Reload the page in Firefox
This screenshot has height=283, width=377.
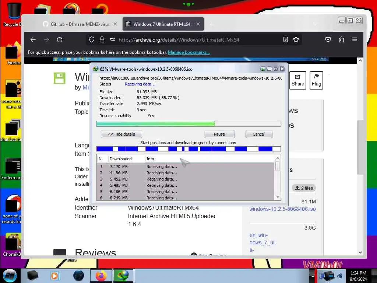(60, 40)
